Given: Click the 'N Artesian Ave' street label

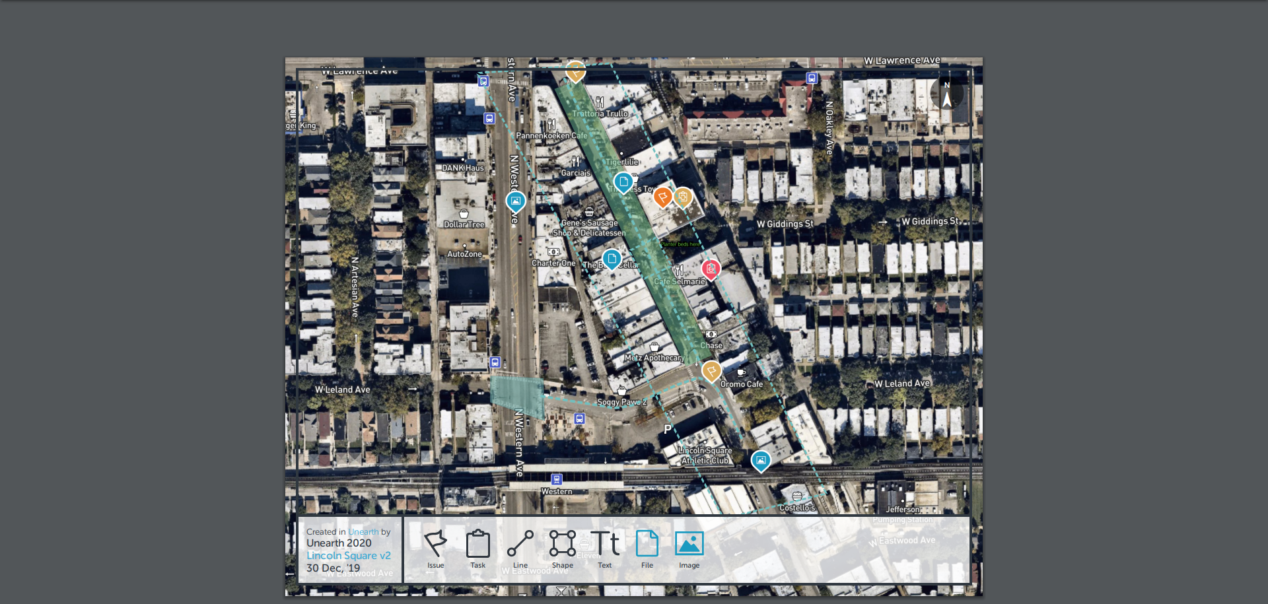Looking at the screenshot, I should (x=355, y=287).
